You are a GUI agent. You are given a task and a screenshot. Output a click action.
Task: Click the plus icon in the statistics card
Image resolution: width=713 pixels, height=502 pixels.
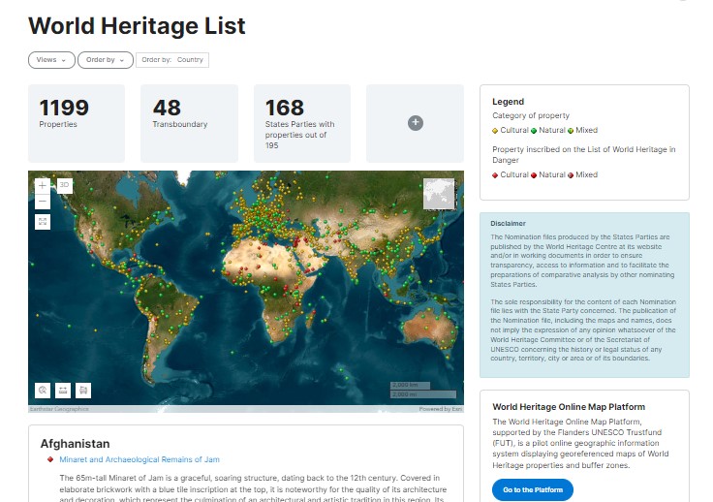point(415,122)
